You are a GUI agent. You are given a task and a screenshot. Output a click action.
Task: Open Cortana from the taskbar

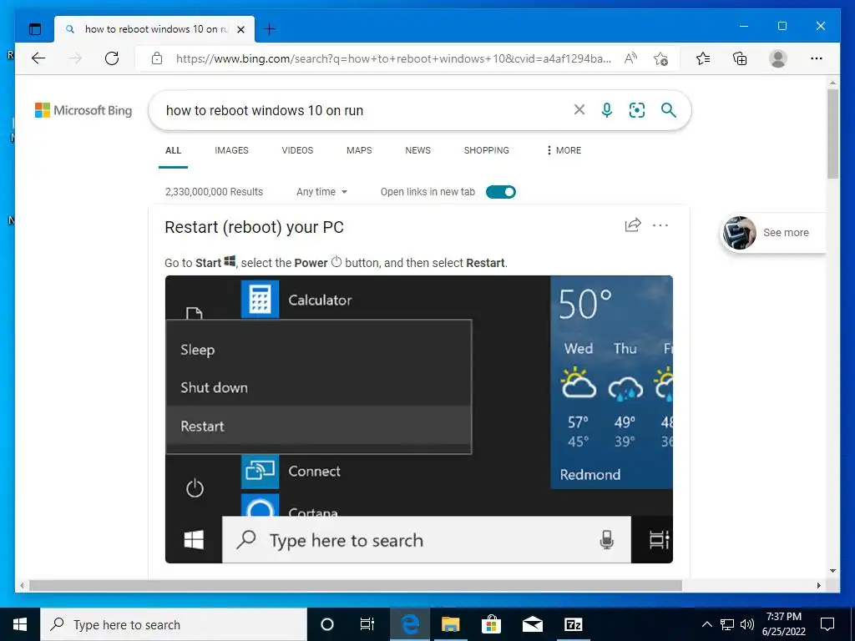coord(327,624)
